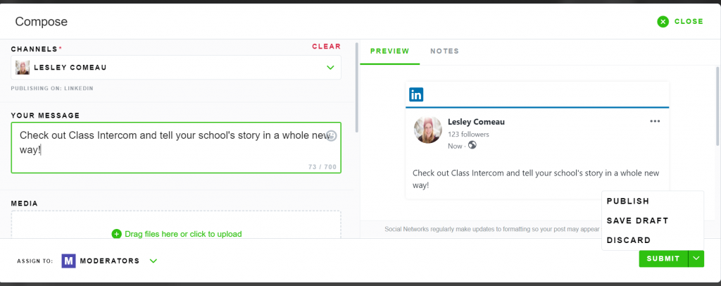Select Discard from the submit menu

629,240
